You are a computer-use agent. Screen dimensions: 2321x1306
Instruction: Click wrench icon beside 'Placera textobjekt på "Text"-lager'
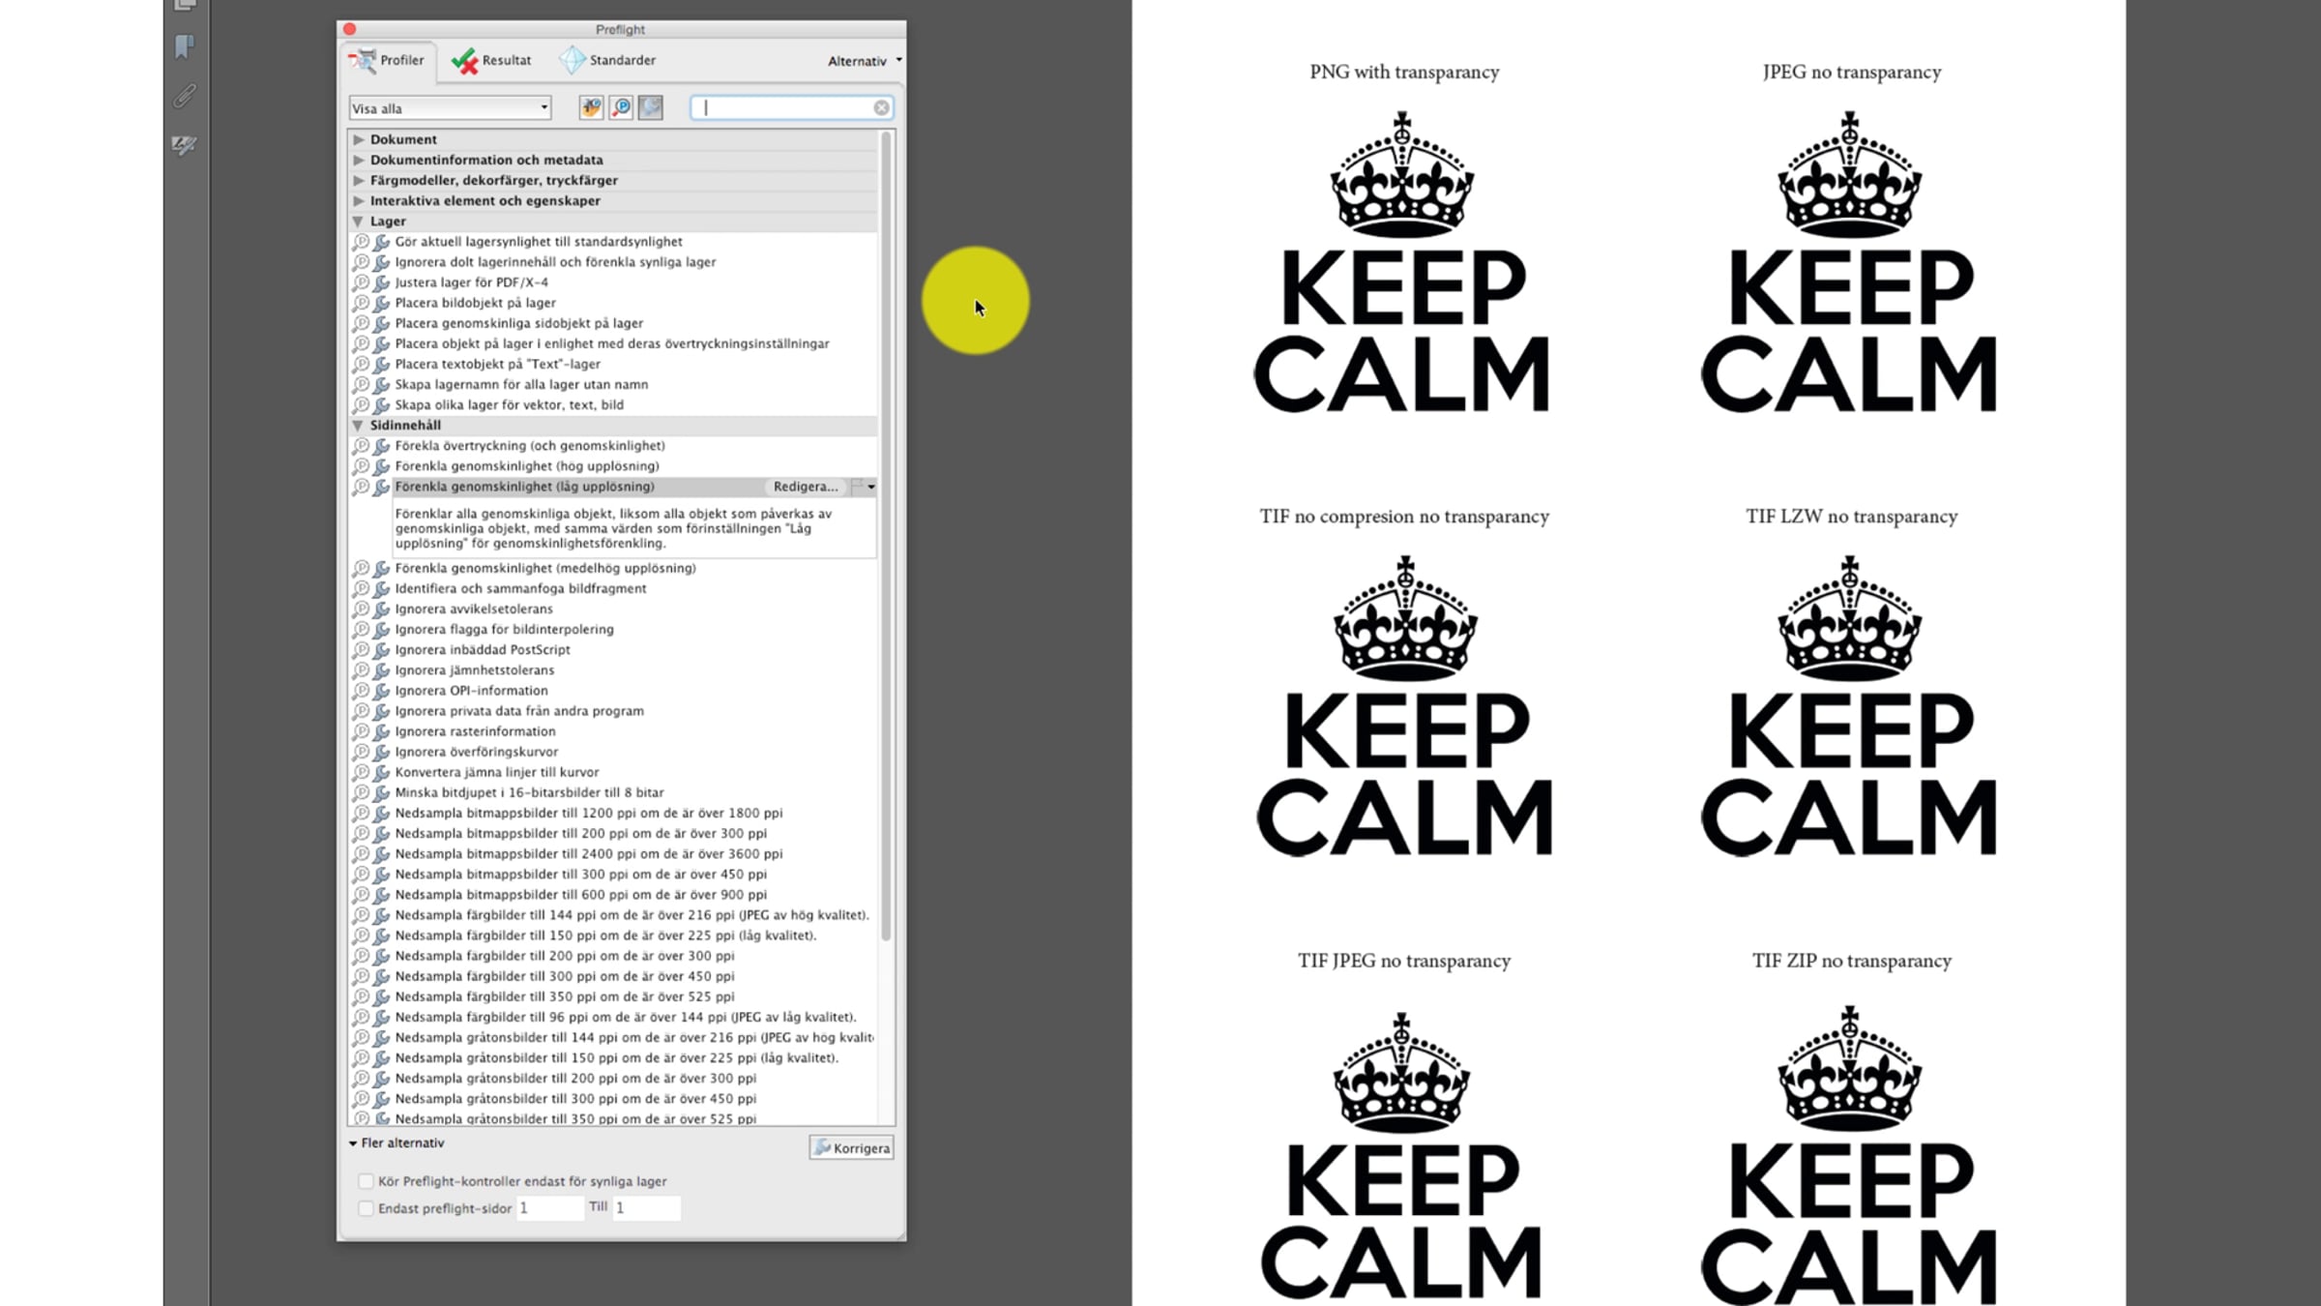[x=382, y=365]
